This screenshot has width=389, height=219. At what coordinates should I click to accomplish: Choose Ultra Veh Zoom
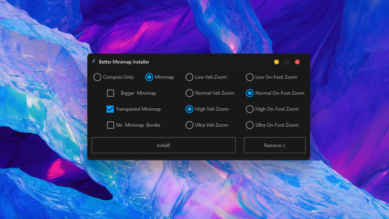(x=190, y=125)
